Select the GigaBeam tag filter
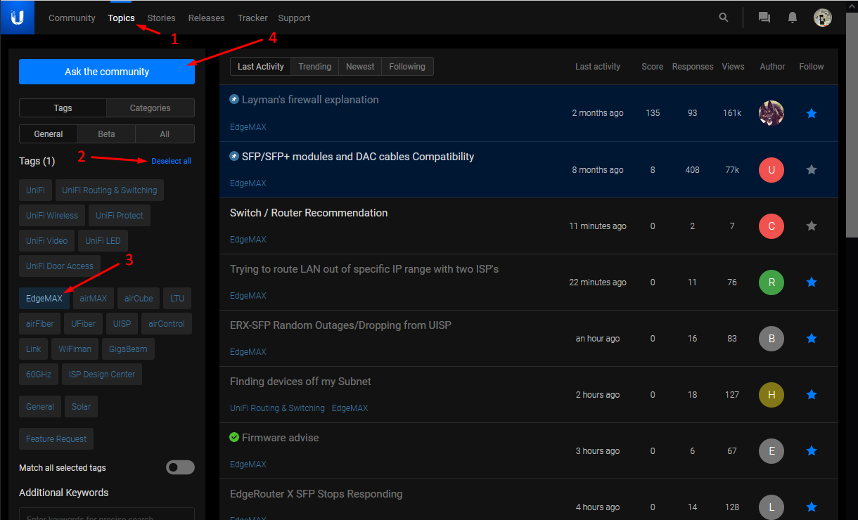The width and height of the screenshot is (858, 520). point(127,349)
